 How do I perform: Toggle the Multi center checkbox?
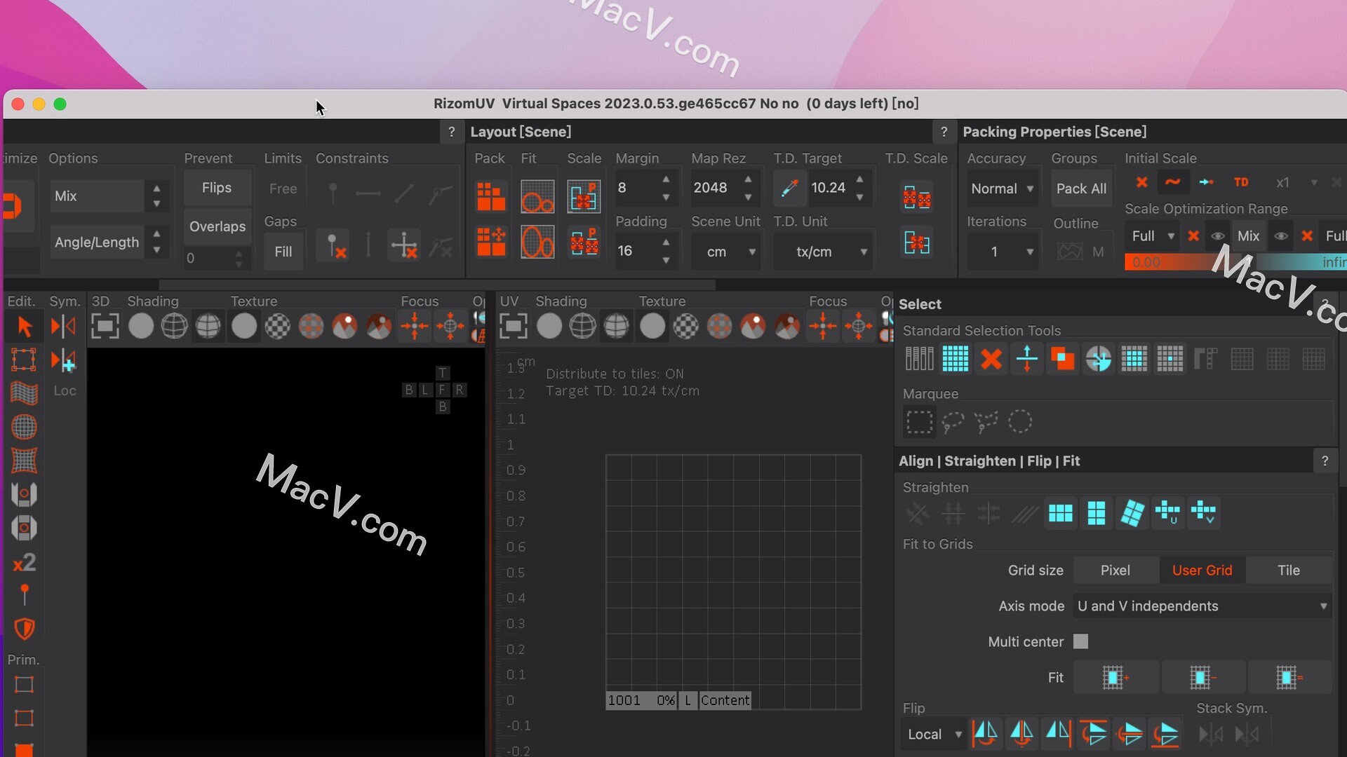point(1080,641)
